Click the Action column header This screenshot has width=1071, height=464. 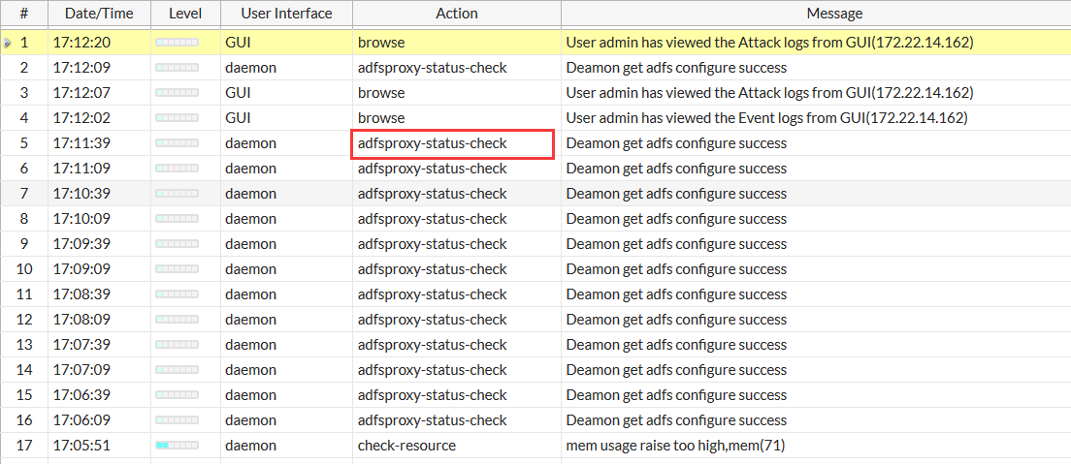pos(456,14)
